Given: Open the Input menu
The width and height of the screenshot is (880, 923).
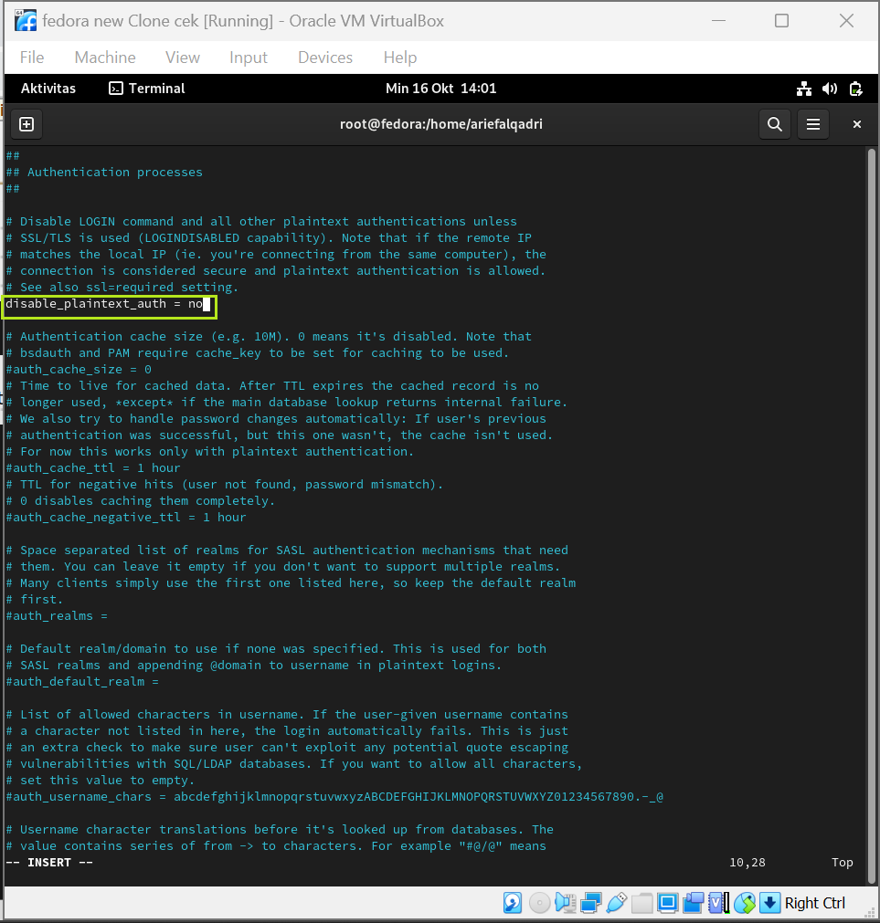Looking at the screenshot, I should 248,58.
